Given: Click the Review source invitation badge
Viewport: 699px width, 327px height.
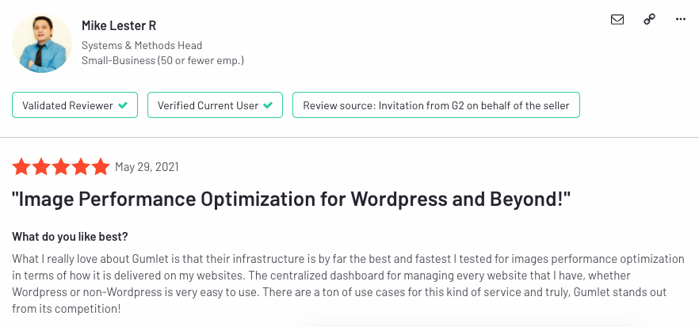Looking at the screenshot, I should click(x=436, y=105).
